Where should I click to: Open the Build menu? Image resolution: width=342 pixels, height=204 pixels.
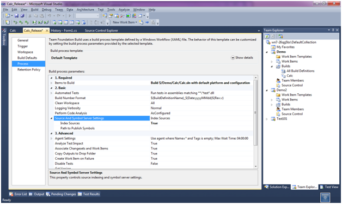pos(34,10)
